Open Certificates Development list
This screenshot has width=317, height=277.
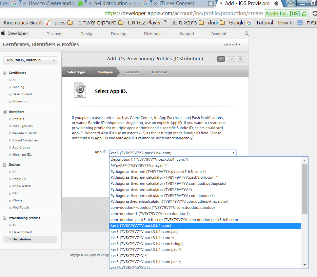(x=22, y=94)
